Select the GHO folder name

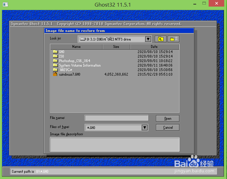tap(62, 52)
